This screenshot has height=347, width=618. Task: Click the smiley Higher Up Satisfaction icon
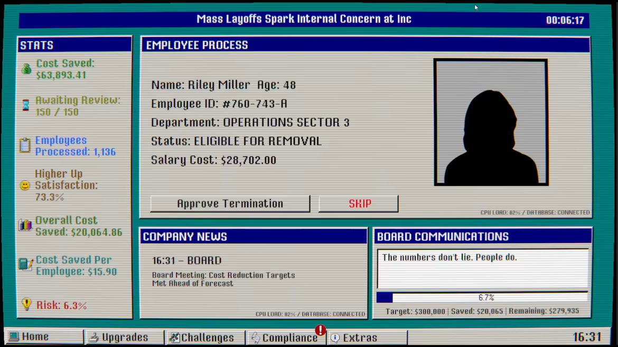[x=25, y=185]
